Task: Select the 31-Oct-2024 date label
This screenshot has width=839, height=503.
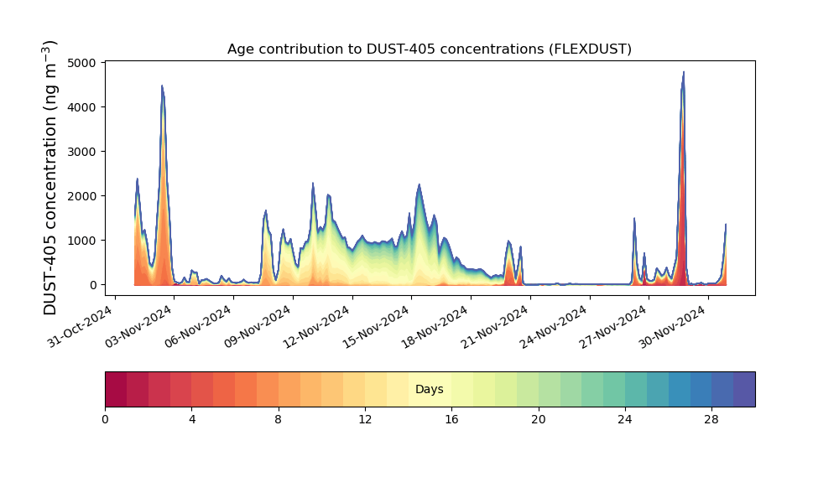Action: [x=81, y=326]
